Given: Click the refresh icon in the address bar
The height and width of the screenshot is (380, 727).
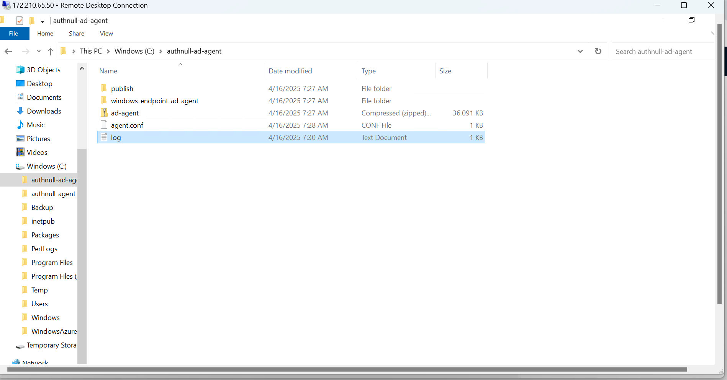Looking at the screenshot, I should point(598,51).
